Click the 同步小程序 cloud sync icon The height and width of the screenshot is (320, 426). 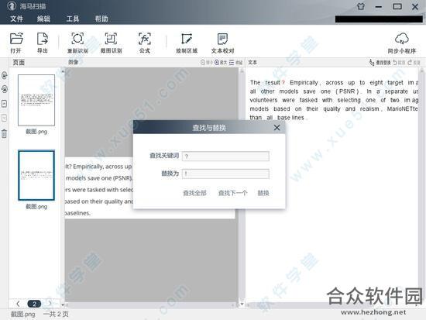pos(402,43)
